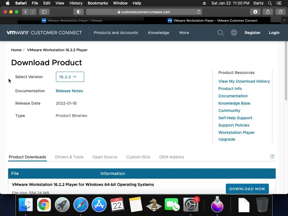Click the Dartz user name in menu bar

[258, 3]
